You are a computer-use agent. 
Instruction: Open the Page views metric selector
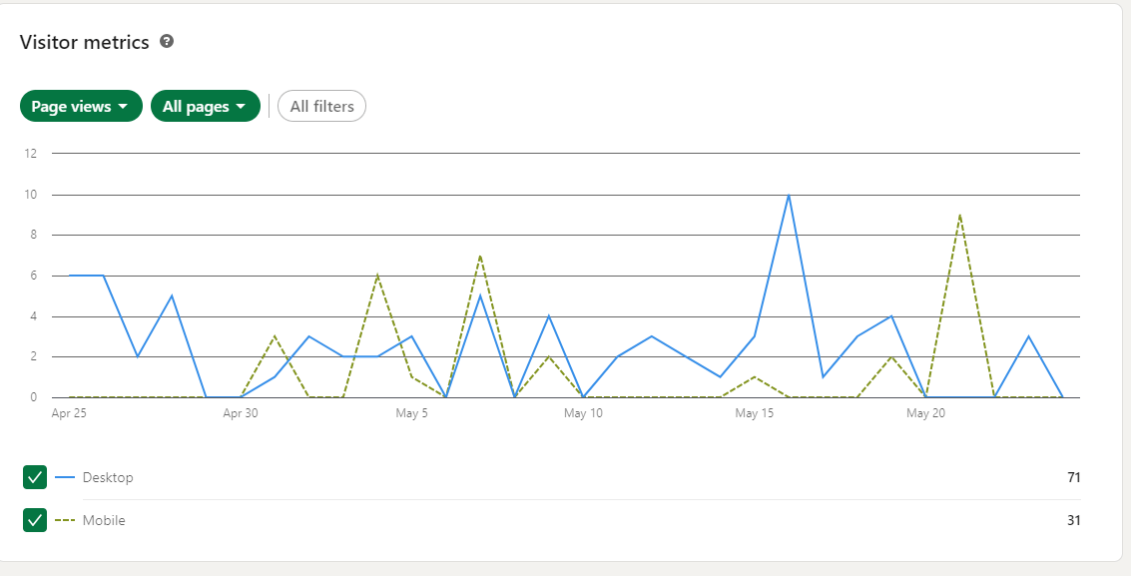pyautogui.click(x=81, y=106)
